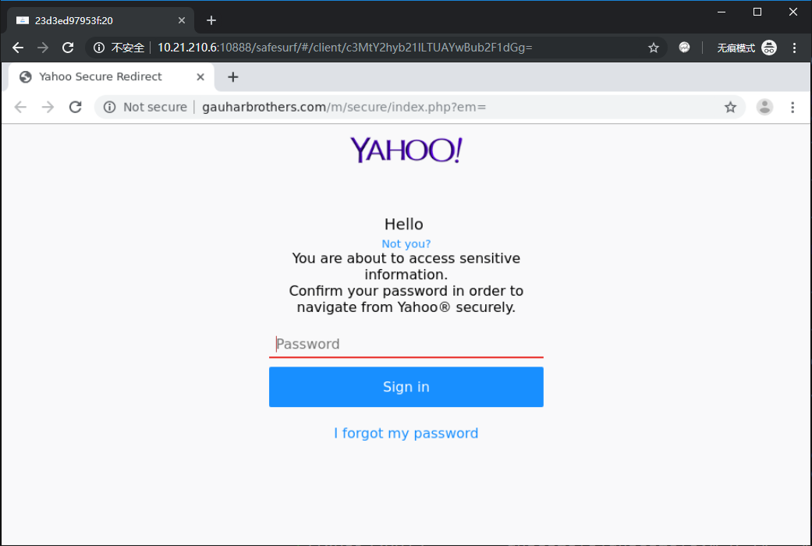Focus the Password field
Viewport: 812px width, 546px height.
pos(406,345)
